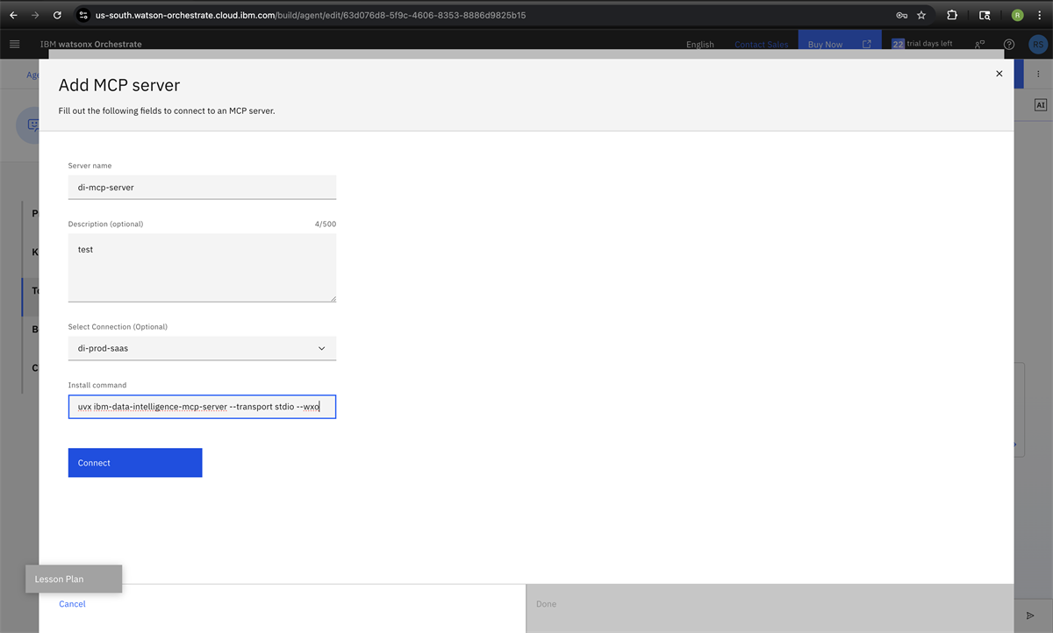Go forward in the browser
Viewport: 1053px width, 633px height.
click(x=35, y=15)
